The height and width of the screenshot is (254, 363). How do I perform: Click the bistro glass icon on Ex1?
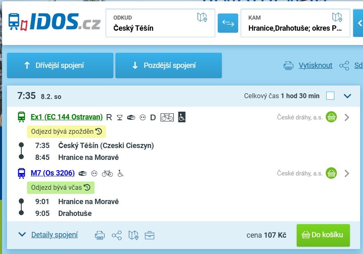pos(119,117)
